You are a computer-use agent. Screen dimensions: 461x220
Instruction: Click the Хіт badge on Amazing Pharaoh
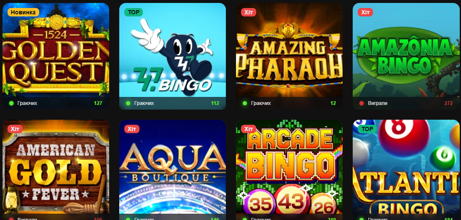249,12
